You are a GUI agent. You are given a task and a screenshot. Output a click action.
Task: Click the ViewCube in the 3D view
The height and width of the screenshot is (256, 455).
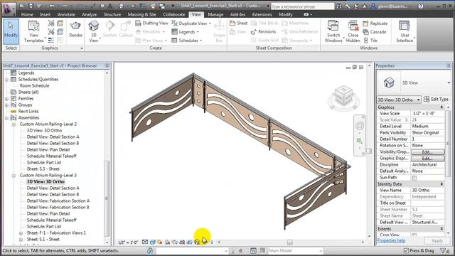click(343, 97)
